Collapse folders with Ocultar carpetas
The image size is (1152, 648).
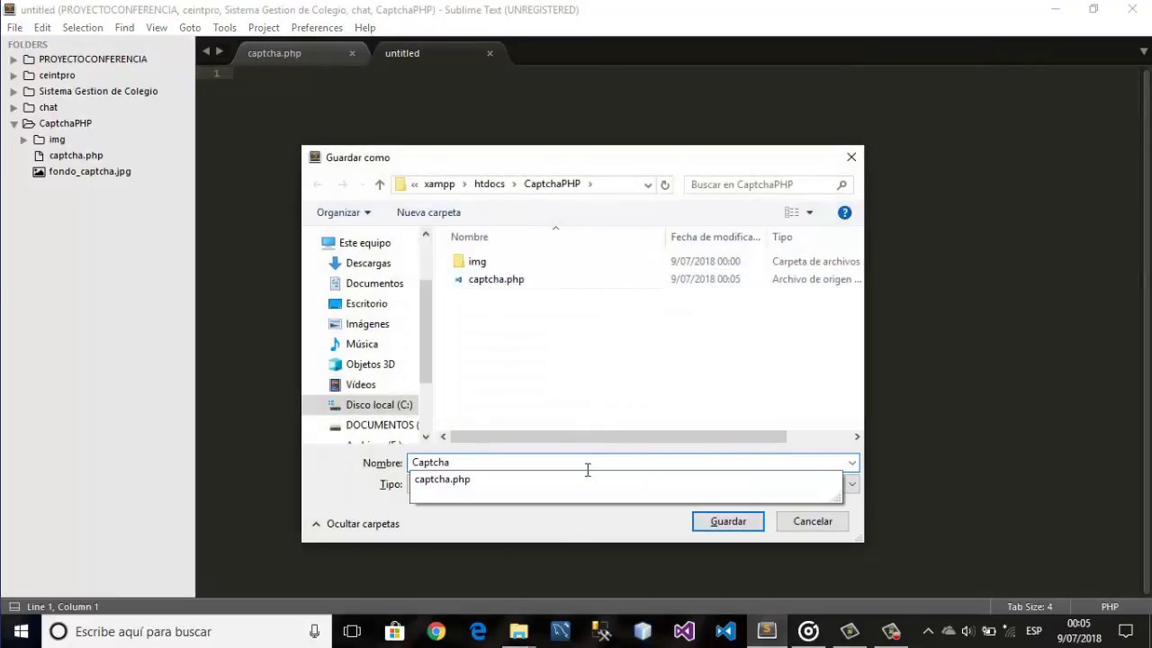pyautogui.click(x=355, y=524)
